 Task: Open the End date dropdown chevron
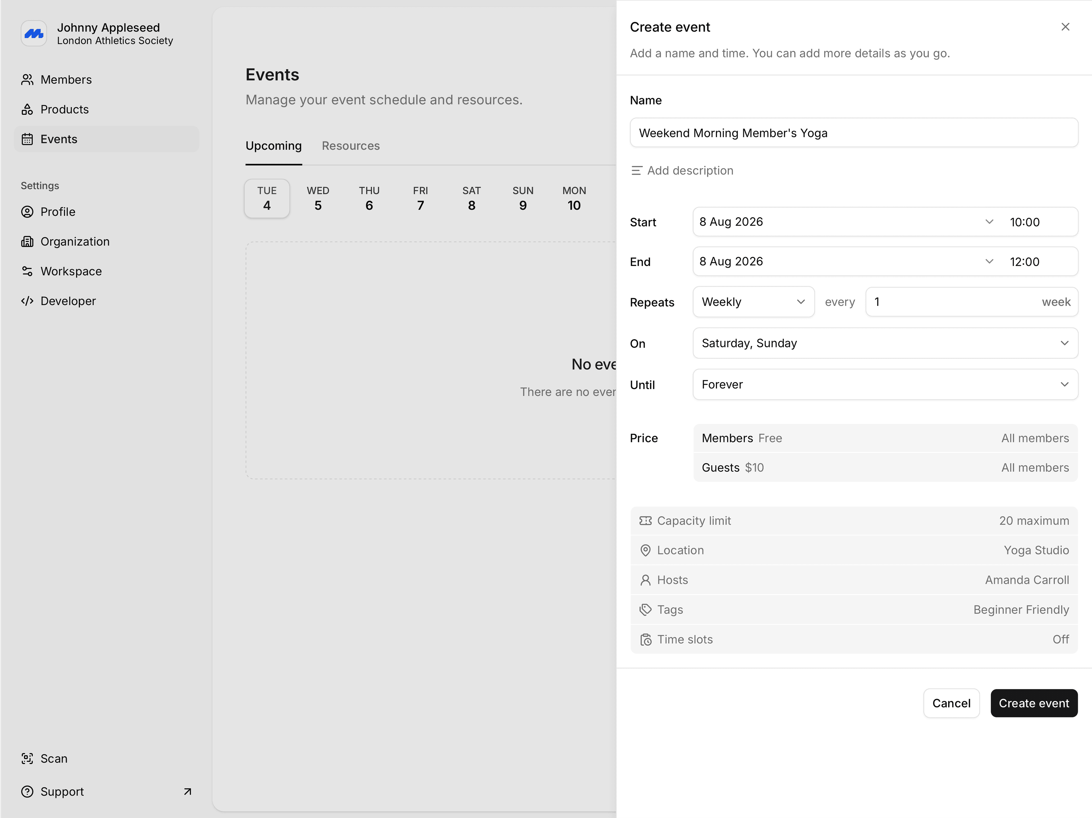coord(989,261)
